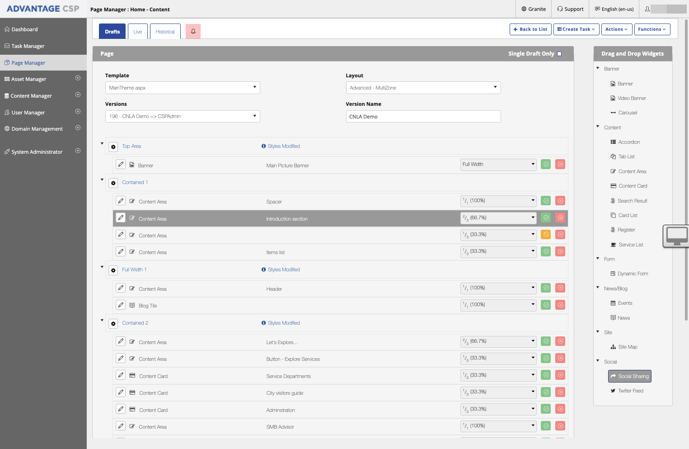
Task: Open the Layout dropdown Advanced - MultiZone
Action: tap(423, 88)
